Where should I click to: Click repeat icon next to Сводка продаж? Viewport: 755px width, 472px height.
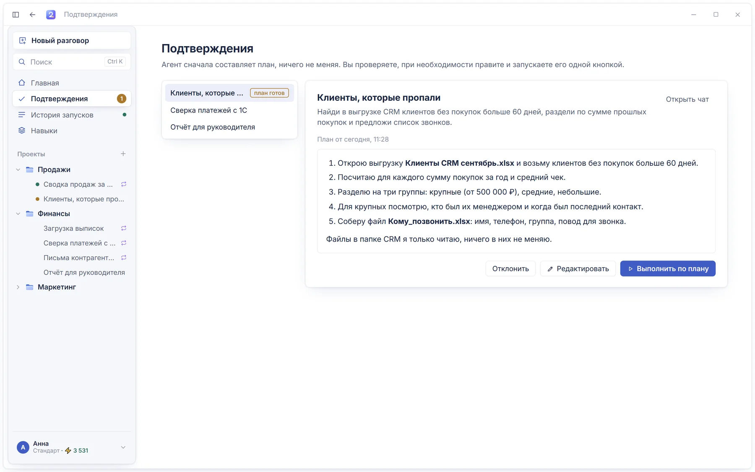pos(124,184)
